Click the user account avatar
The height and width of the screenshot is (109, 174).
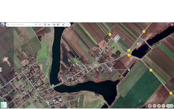point(172,25)
